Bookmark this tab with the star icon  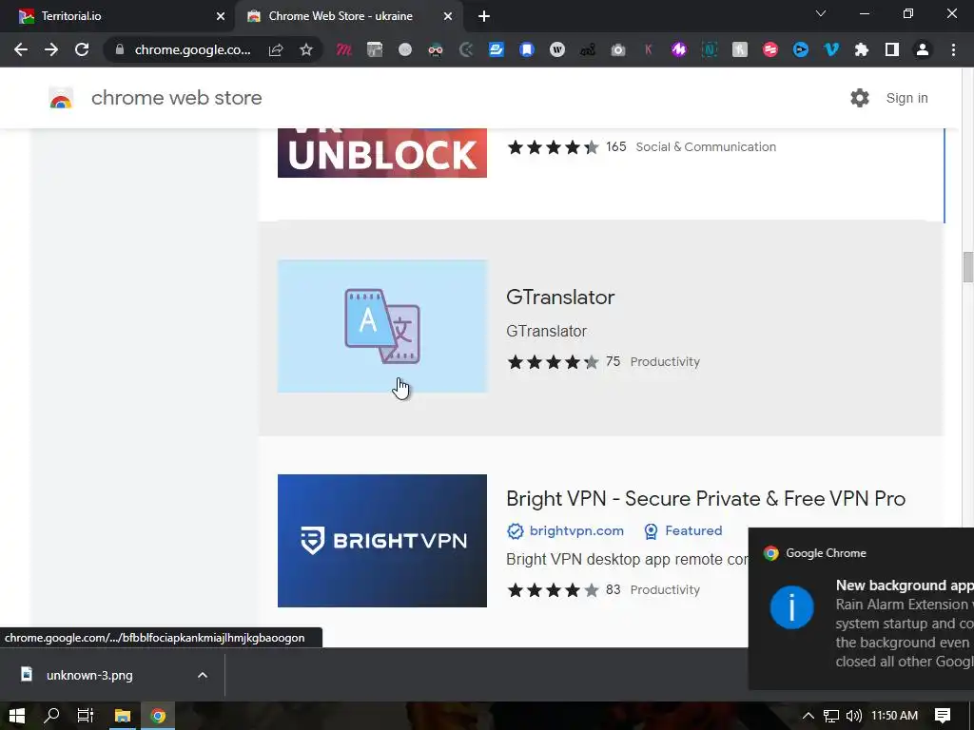[306, 49]
